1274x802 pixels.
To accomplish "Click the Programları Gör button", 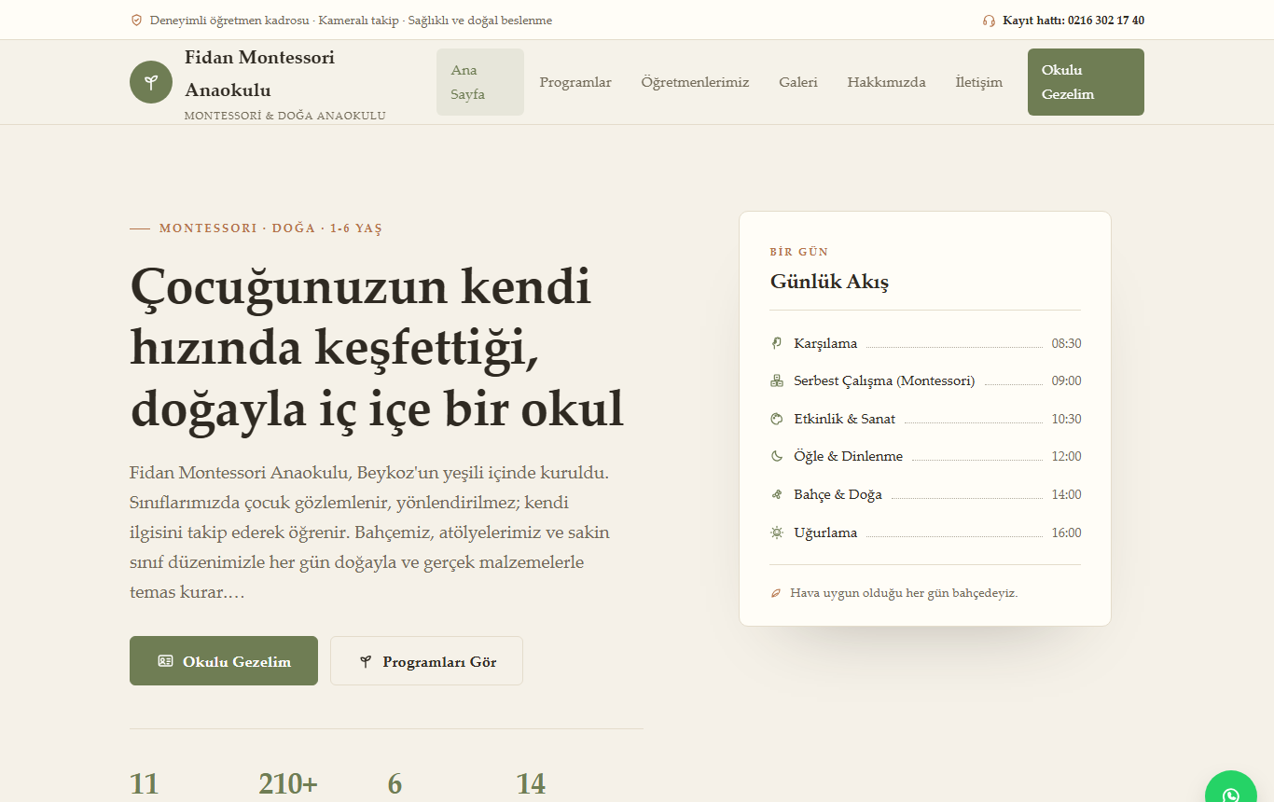I will pos(426,661).
